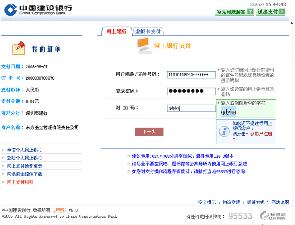Viewport: 295px width, 225px height.
Task: Select the merchant branch 深圳市建行 text
Action: [x=37, y=113]
